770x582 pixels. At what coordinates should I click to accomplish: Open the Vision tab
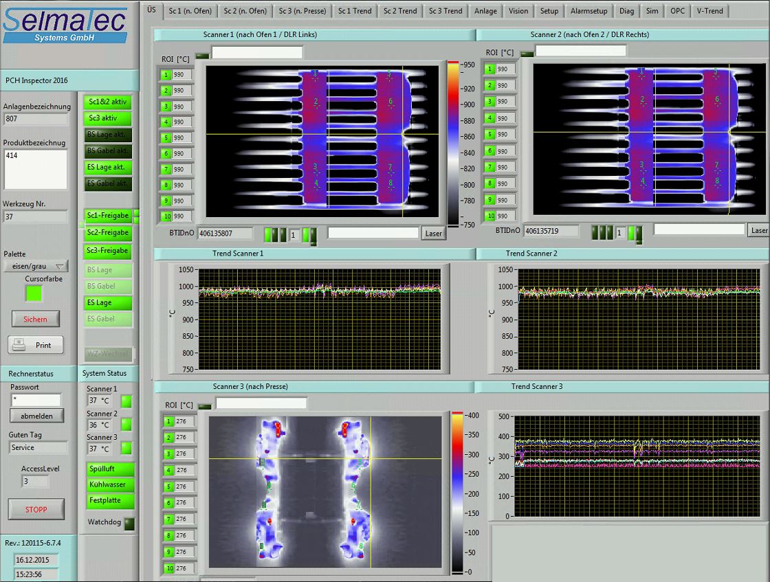(518, 11)
